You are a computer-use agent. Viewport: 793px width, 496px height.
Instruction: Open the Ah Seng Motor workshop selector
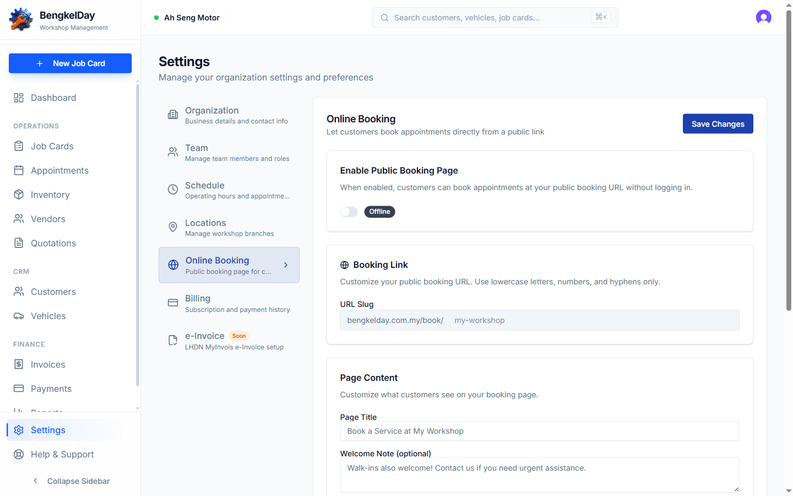coord(187,18)
